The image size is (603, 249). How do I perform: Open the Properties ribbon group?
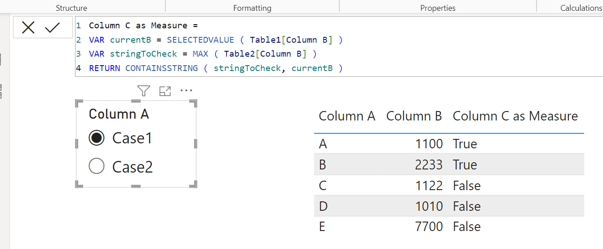(438, 8)
